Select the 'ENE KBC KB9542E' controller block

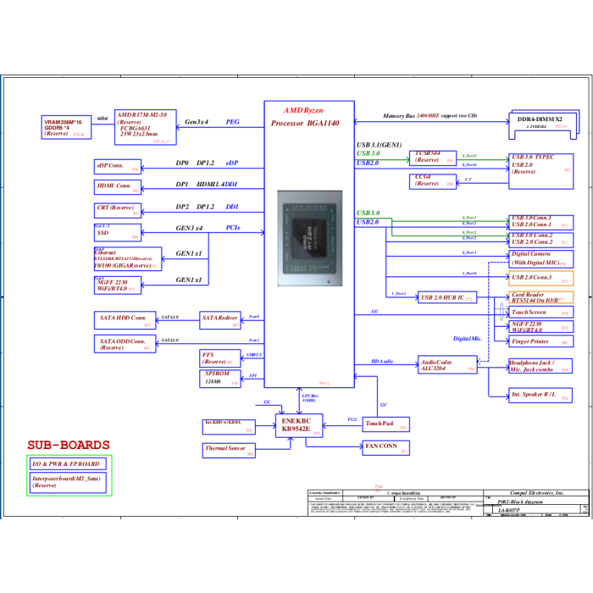pos(299,425)
